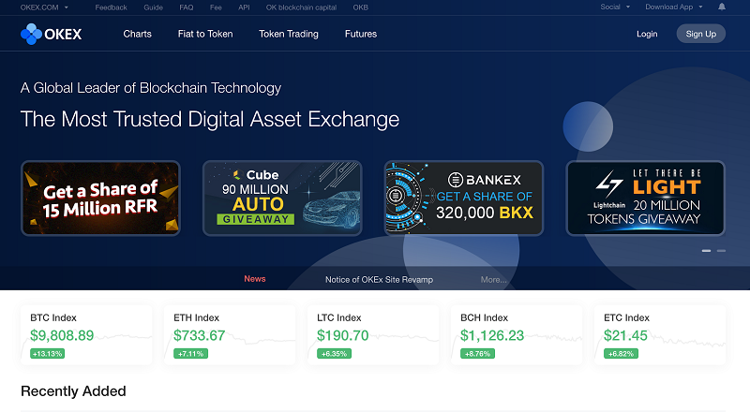
Task: Click the +6.35% LTC change badge
Action: click(334, 354)
